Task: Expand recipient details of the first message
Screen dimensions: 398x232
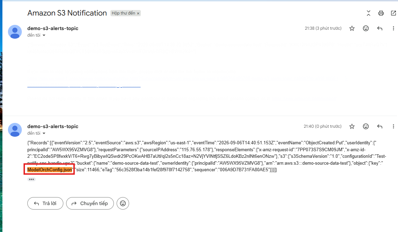Action: pyautogui.click(x=44, y=35)
